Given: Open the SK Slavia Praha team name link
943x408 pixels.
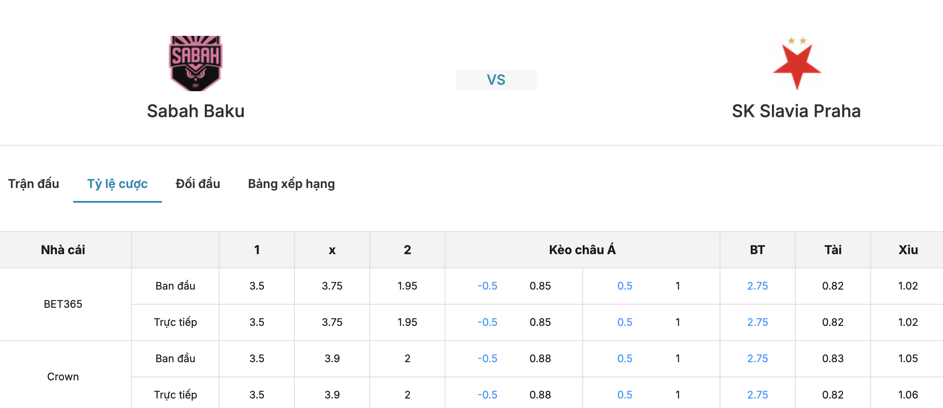Looking at the screenshot, I should (796, 111).
